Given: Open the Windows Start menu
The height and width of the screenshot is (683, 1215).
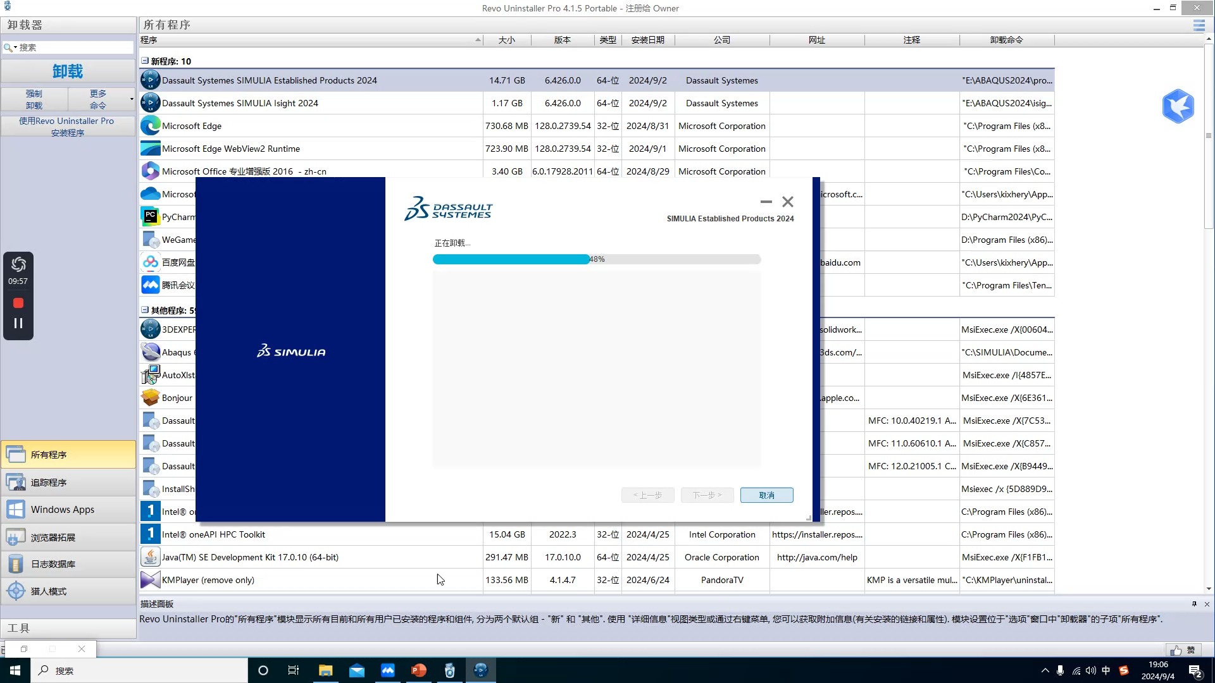Looking at the screenshot, I should coord(15,670).
